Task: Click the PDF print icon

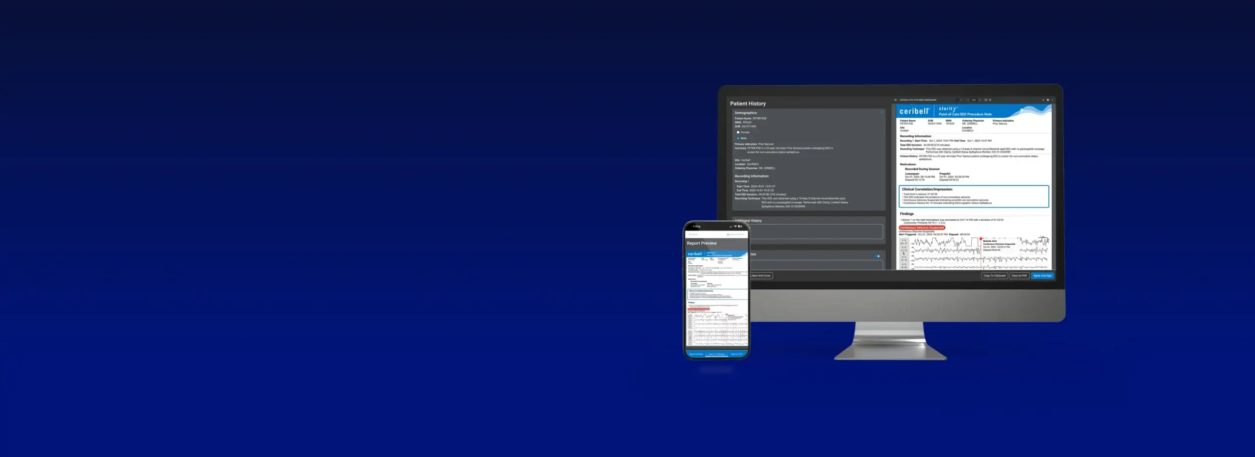Action: [1048, 100]
